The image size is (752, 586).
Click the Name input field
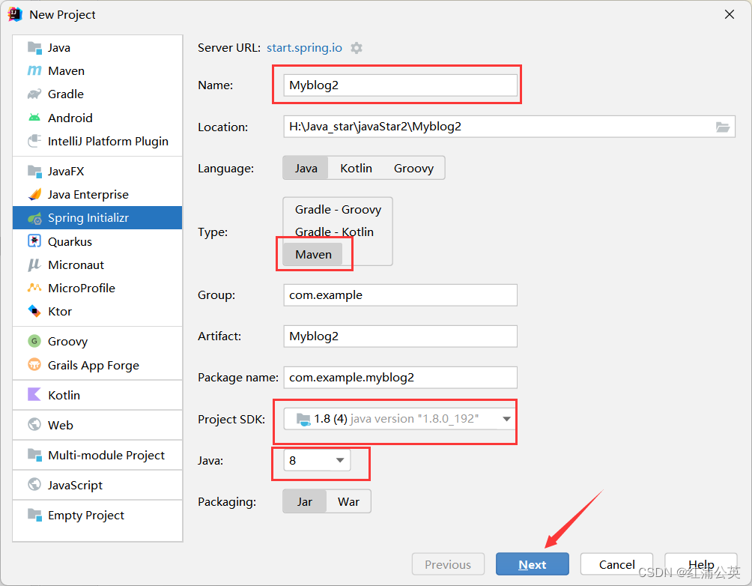401,85
